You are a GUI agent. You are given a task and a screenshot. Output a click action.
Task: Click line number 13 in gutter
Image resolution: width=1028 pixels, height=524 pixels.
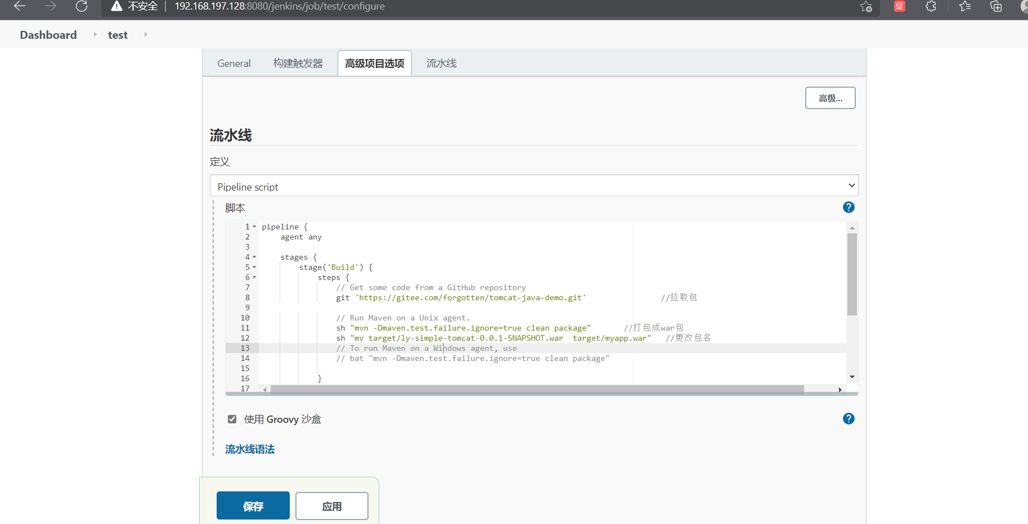click(245, 349)
